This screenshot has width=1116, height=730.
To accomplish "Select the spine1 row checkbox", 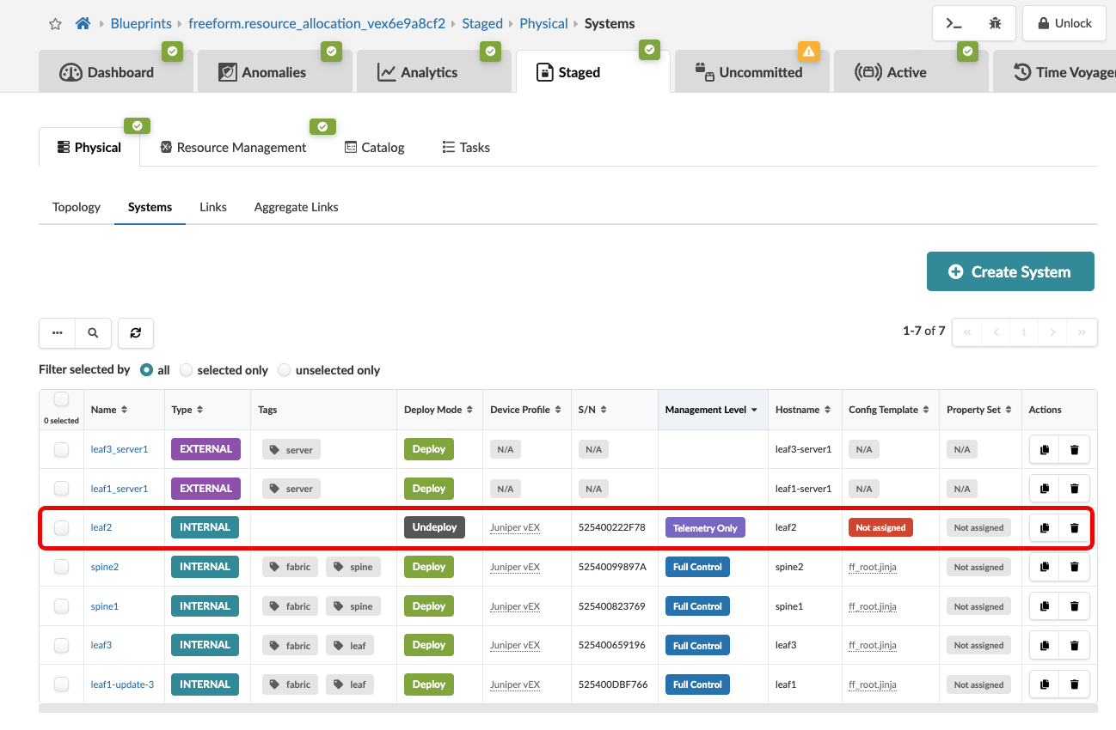I will tap(61, 606).
